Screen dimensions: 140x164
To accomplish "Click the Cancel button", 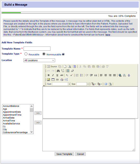I will tap(80, 154).
